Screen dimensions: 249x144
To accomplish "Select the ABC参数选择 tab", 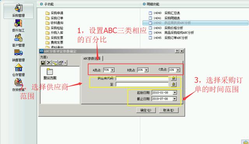I will pyautogui.click(x=92, y=59).
